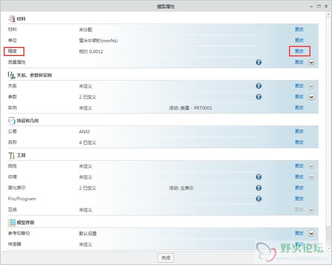Open info icon for 关系 row
332x265 pixels.
coord(258,86)
